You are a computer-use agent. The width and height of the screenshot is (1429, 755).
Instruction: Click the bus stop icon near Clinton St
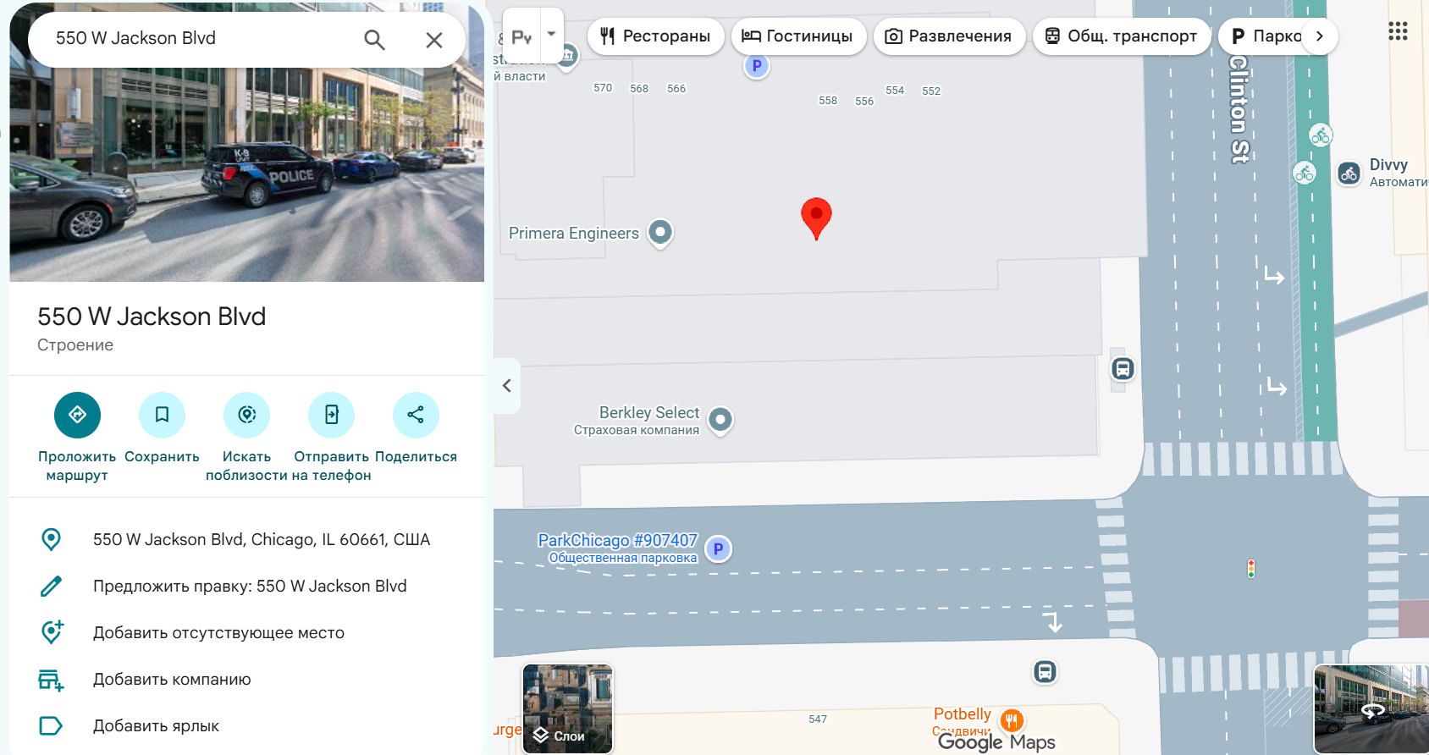click(1123, 369)
